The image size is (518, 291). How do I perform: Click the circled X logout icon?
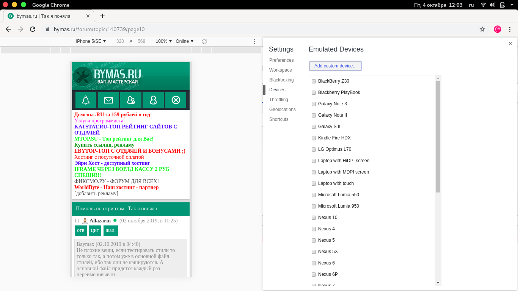(176, 100)
